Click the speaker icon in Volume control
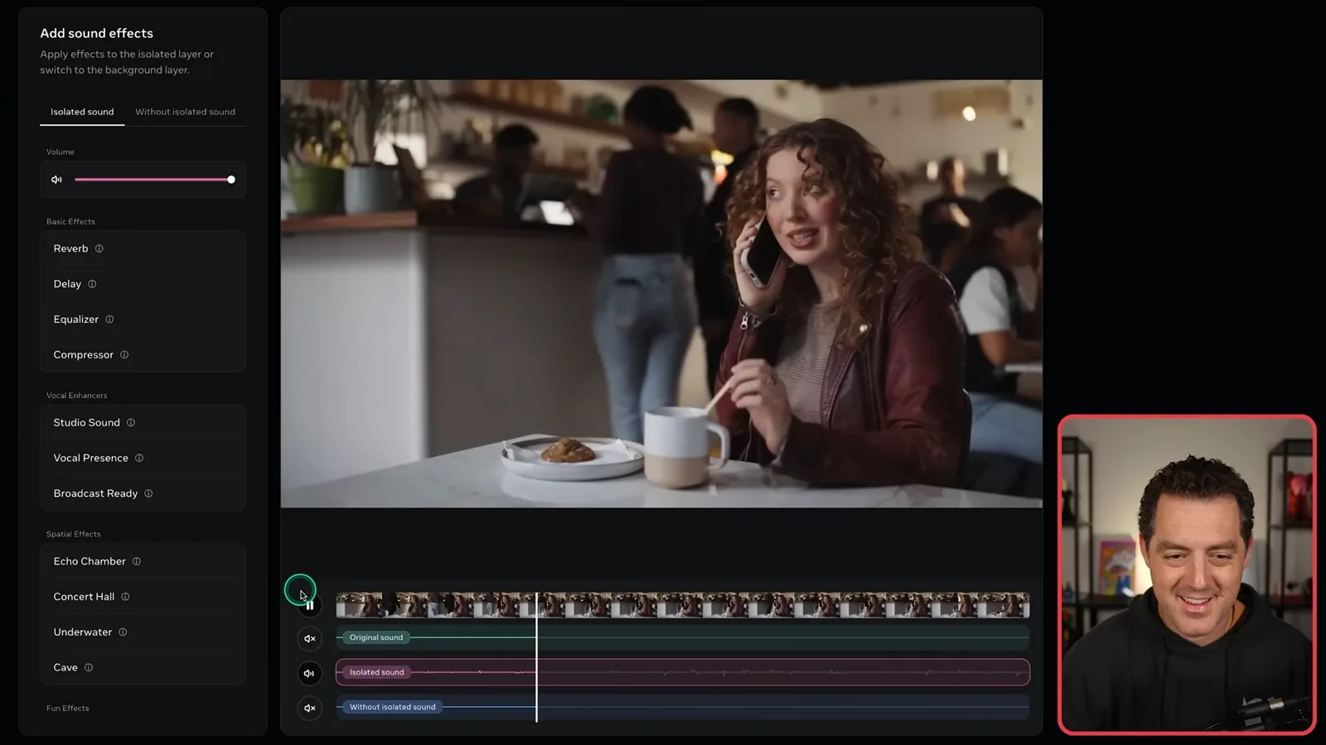This screenshot has height=745, width=1326. [x=56, y=180]
